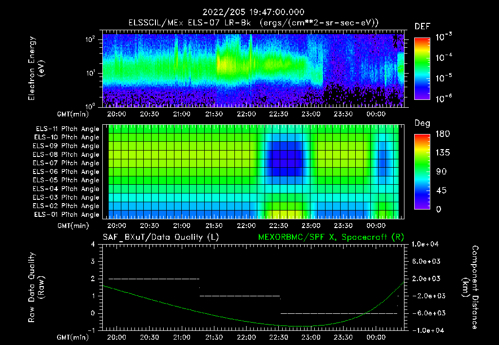Click the GMT(min) label of the pitch angle panel

pyautogui.click(x=73, y=226)
